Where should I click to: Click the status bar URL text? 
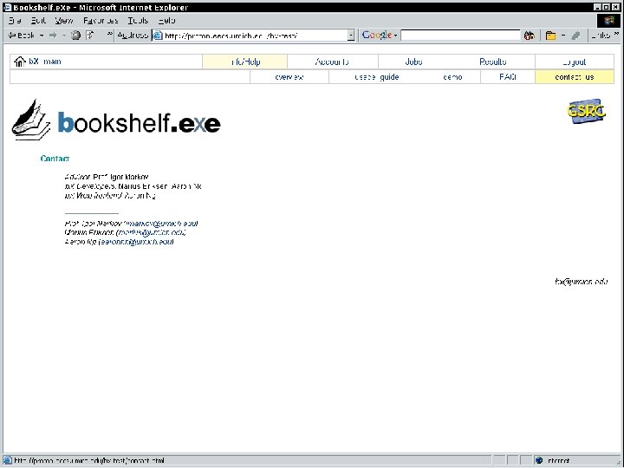pyautogui.click(x=89, y=460)
